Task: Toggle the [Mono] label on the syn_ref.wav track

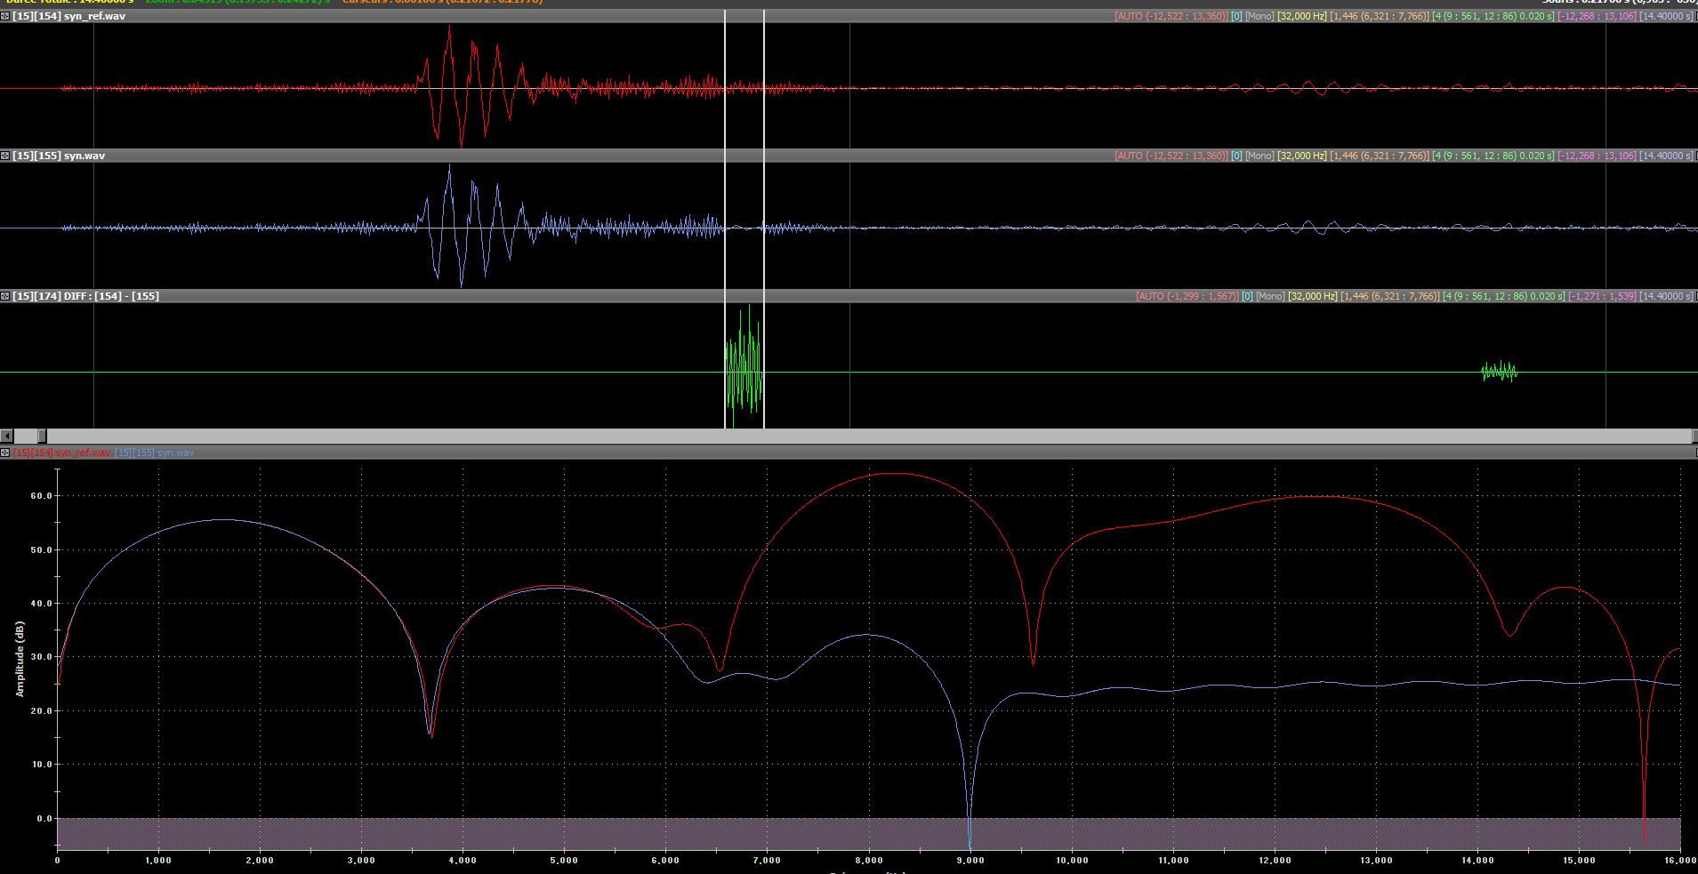Action: [1259, 16]
